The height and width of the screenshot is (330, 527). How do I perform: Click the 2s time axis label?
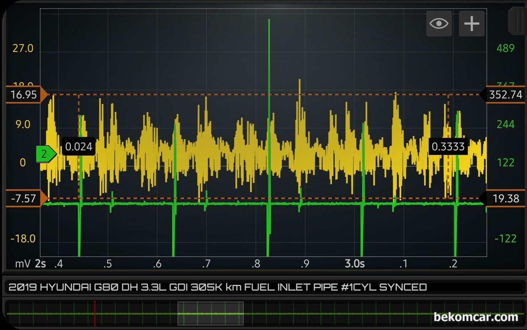pos(40,264)
